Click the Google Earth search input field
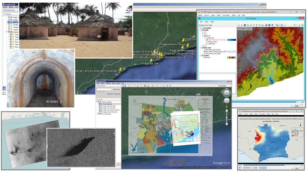Screen dimensions: 307x172 click(104, 89)
